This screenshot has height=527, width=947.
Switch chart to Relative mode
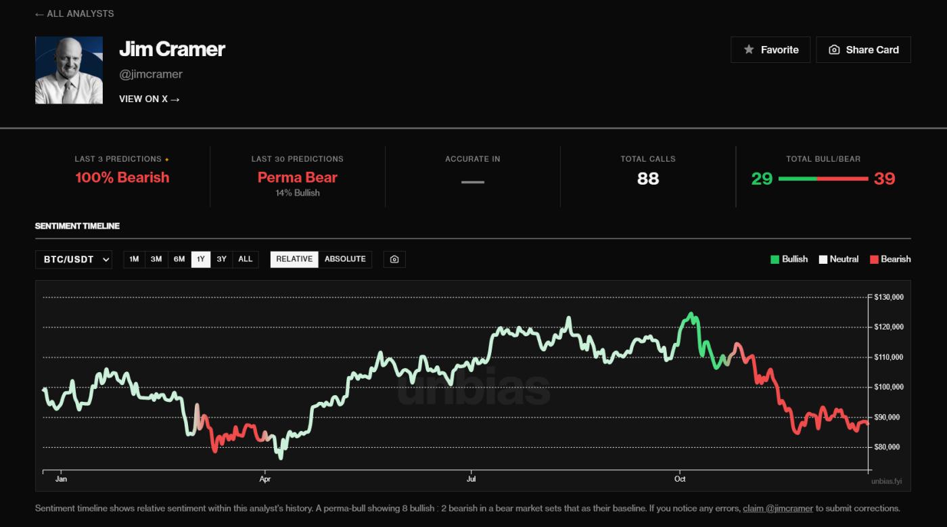point(294,259)
